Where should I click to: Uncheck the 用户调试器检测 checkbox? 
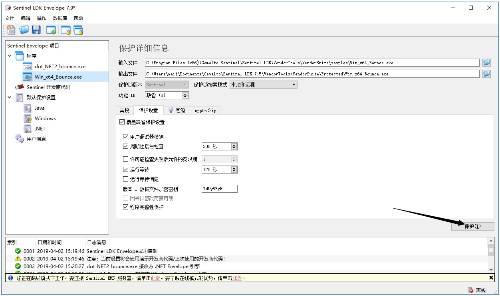coord(126,137)
